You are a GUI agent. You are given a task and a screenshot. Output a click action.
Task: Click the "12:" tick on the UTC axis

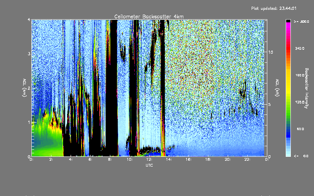point(149,160)
